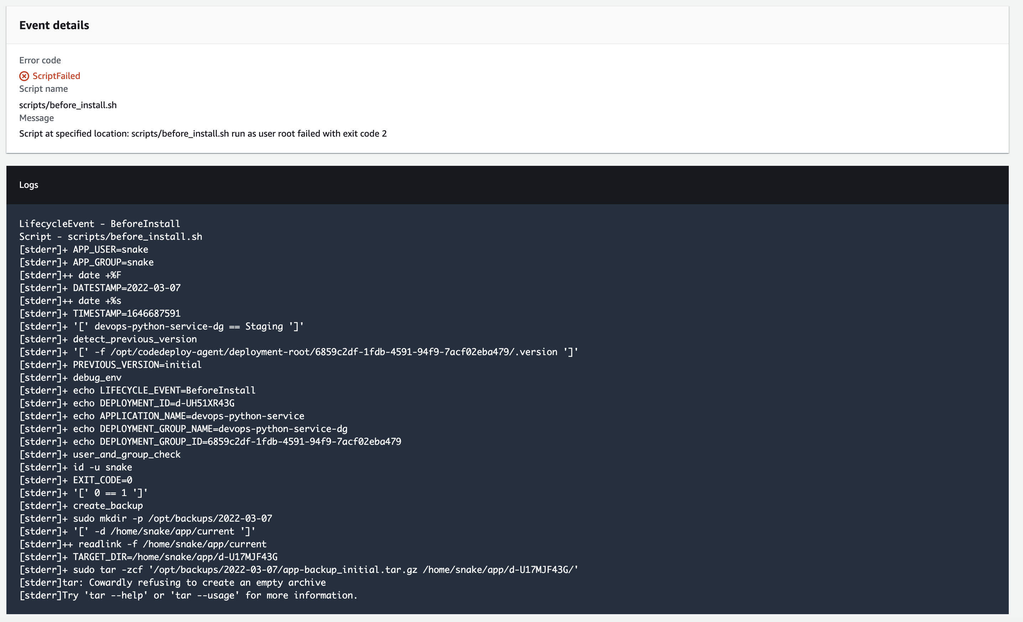Click the DEPLOYMENT_GROUP_ID log line
This screenshot has height=622, width=1023.
pos(210,442)
